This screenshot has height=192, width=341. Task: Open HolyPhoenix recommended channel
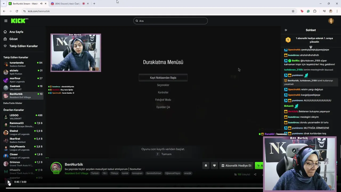[x=23, y=148]
